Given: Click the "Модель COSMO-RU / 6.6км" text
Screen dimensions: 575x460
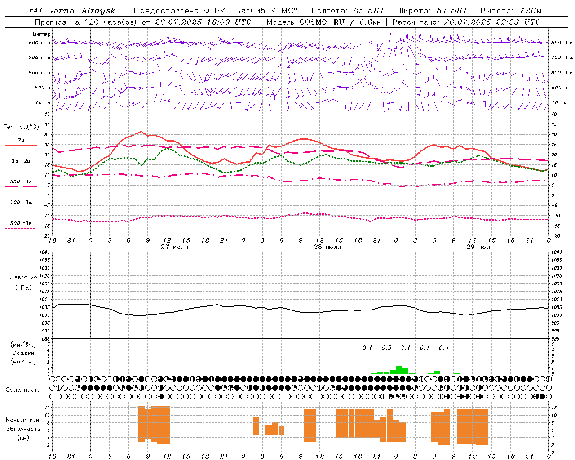Looking at the screenshot, I should [324, 22].
